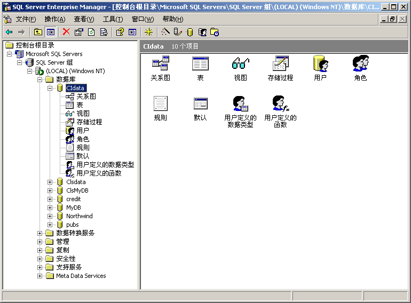Select the MyDB database in tree
Image resolution: width=411 pixels, height=303 pixels.
74,208
